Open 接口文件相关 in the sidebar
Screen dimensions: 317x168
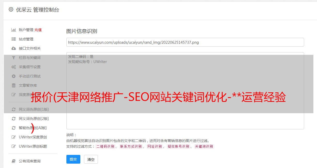[30, 48]
